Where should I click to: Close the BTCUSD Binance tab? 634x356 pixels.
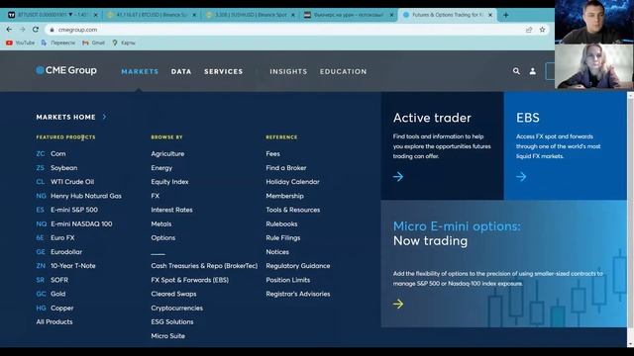[194, 15]
